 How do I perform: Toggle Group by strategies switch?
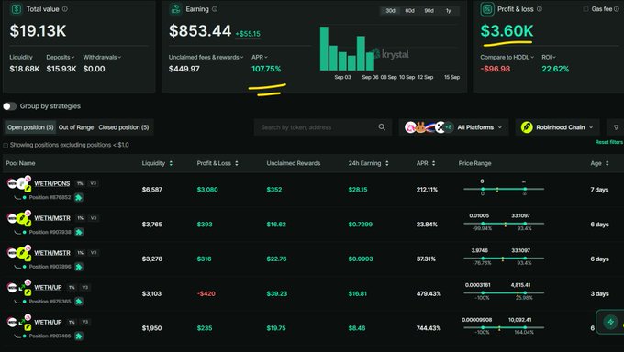tap(9, 106)
